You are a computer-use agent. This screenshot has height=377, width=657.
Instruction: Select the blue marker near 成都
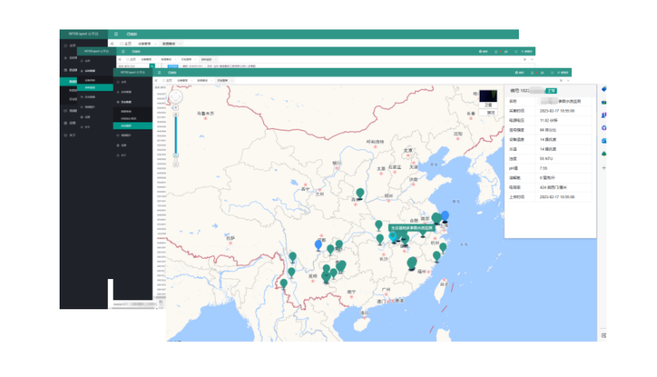[319, 245]
